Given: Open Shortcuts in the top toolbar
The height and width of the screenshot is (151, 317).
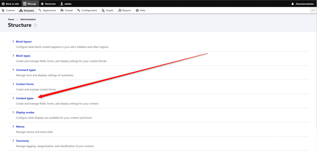Looking at the screenshot, I should point(48,4).
